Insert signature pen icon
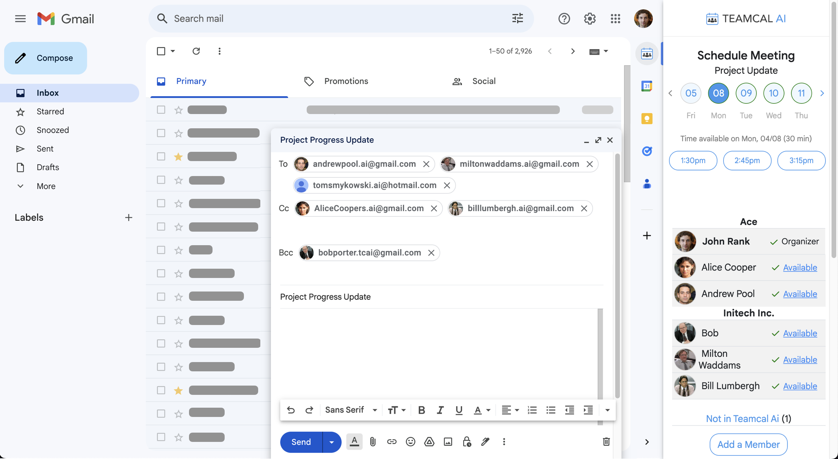Image resolution: width=838 pixels, height=459 pixels. [x=485, y=442]
